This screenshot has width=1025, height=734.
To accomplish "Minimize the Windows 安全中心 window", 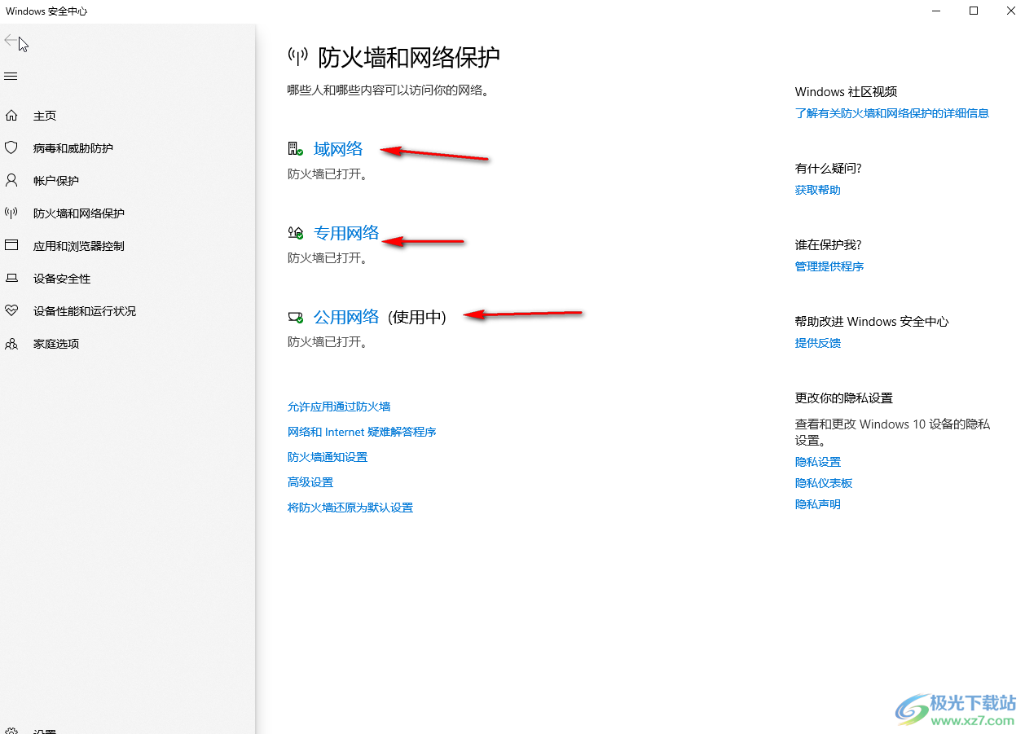I will coord(935,11).
